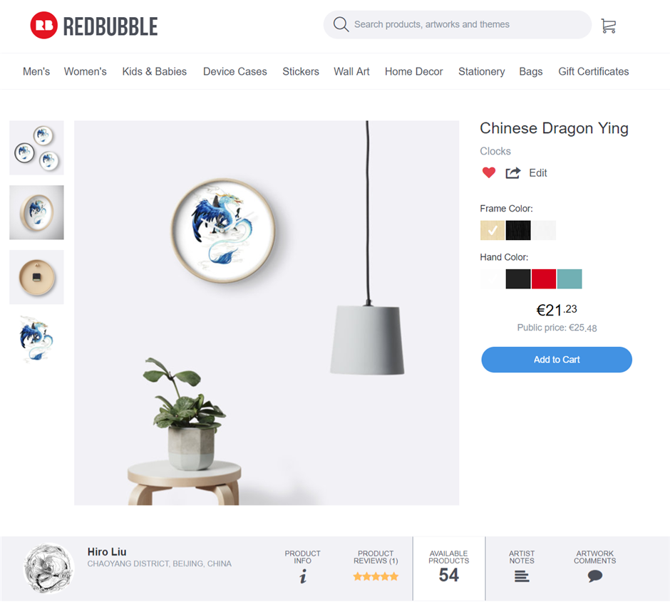Viewport: 670px width, 609px height.
Task: Click the Redbubble logo
Action: click(x=94, y=26)
